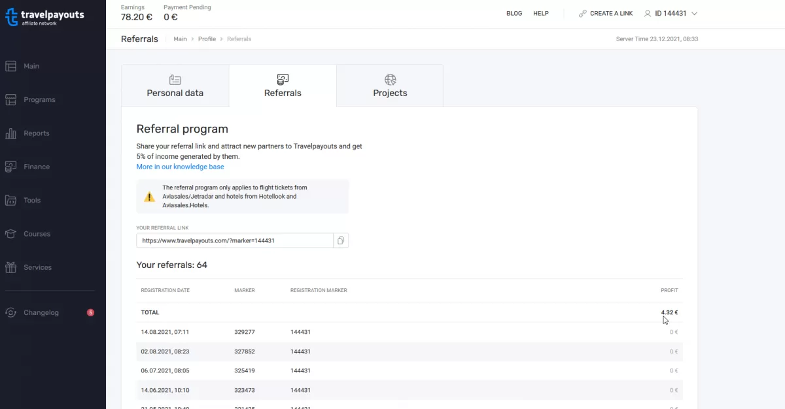Select row dated 14.06.2021, 10:10

click(410, 390)
